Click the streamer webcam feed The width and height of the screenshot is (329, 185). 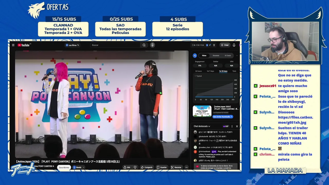point(285,41)
